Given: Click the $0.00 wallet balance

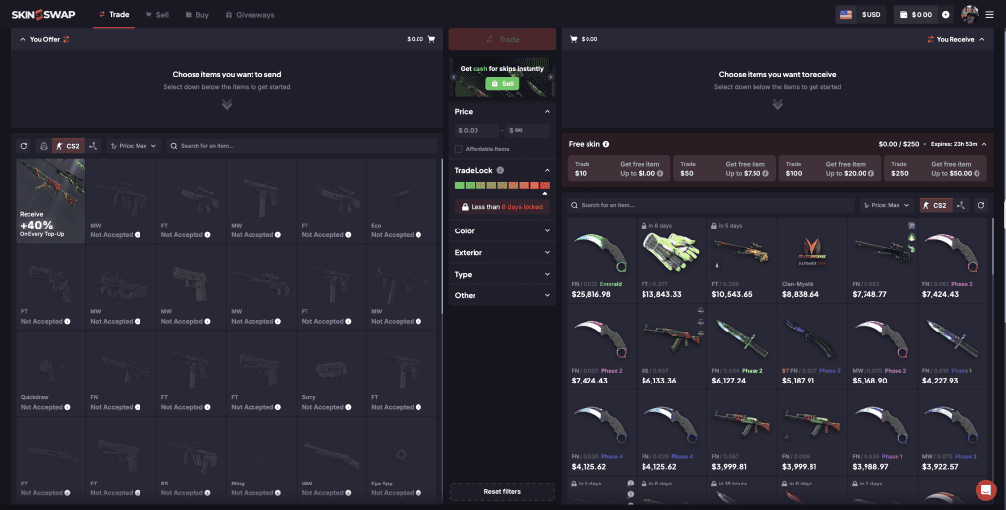Looking at the screenshot, I should click(917, 14).
